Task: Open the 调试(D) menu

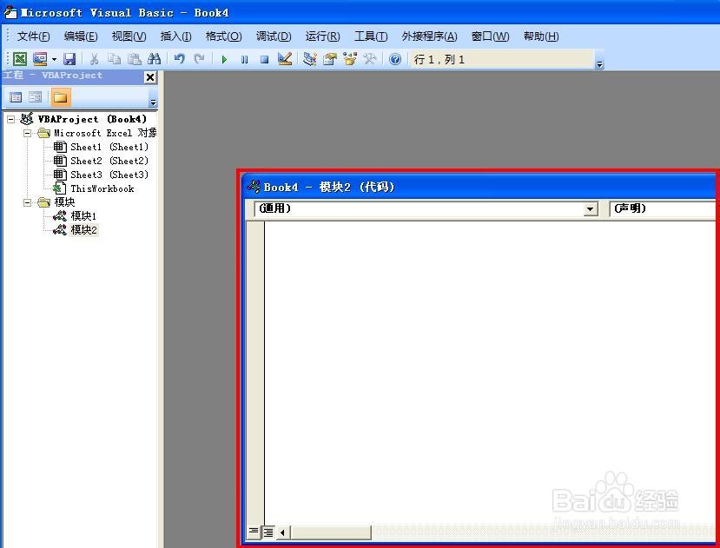Action: [274, 36]
